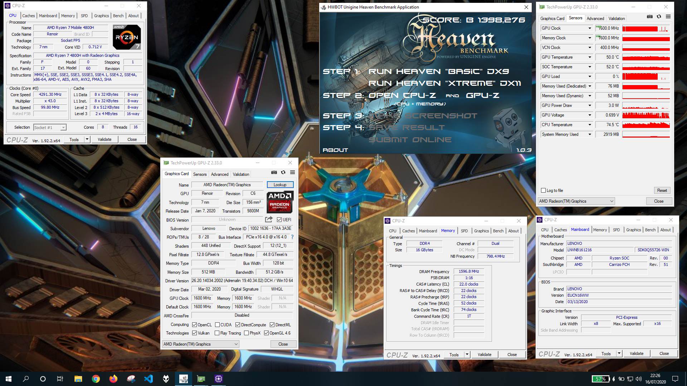
Task: Enable Log to file checkbox
Action: [x=544, y=190]
